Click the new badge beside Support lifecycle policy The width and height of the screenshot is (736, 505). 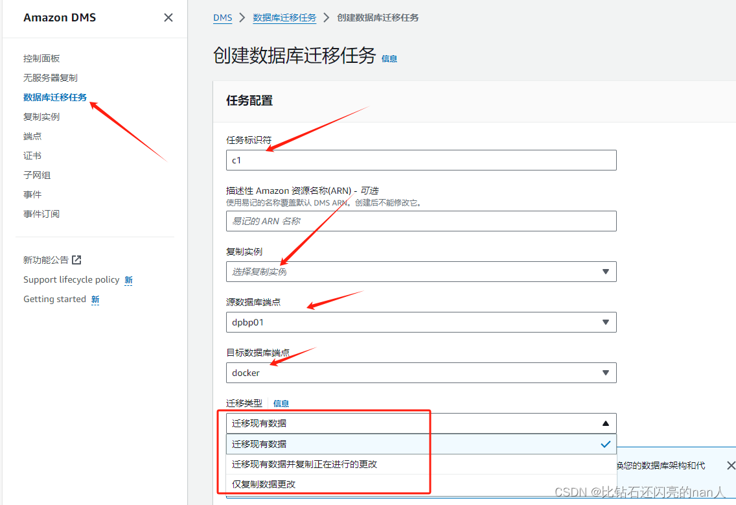pyautogui.click(x=129, y=280)
